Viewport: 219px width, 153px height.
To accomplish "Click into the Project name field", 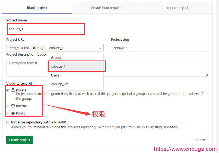I will (45, 29).
